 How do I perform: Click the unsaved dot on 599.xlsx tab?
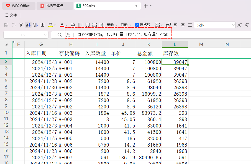[x=136, y=6]
